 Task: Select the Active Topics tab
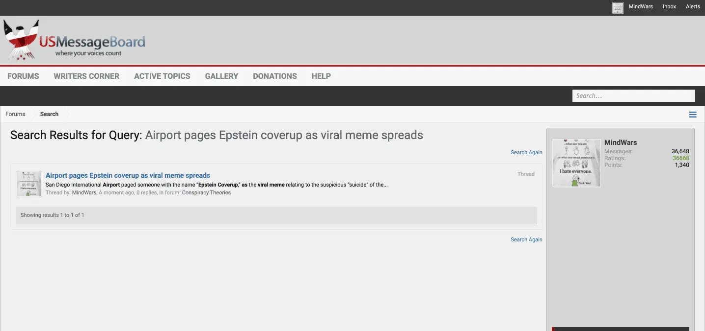tap(162, 76)
